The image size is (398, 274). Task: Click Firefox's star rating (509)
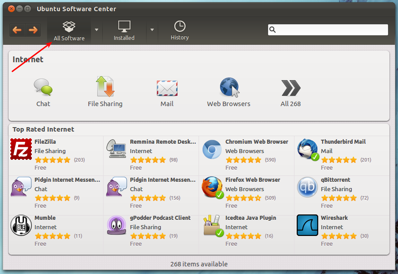(x=243, y=198)
